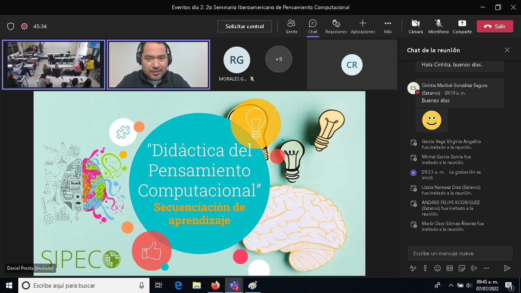
Task: Open the Reacciones menu
Action: 336,26
